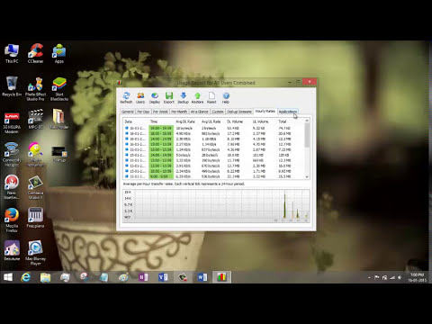Open the Custom tab

[x=218, y=112]
